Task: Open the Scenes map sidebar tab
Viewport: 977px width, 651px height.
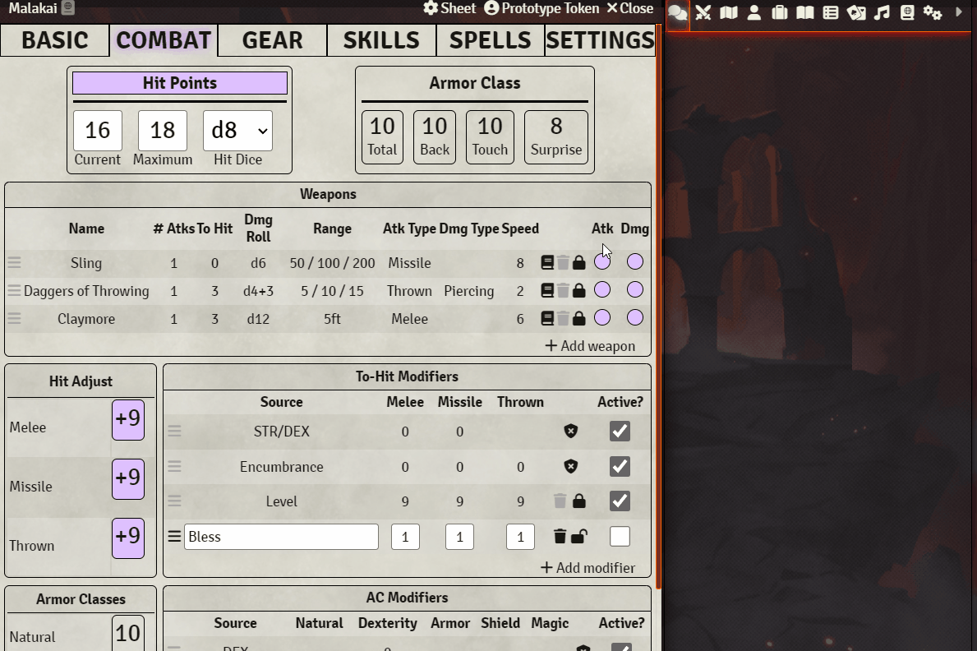Action: click(x=729, y=12)
